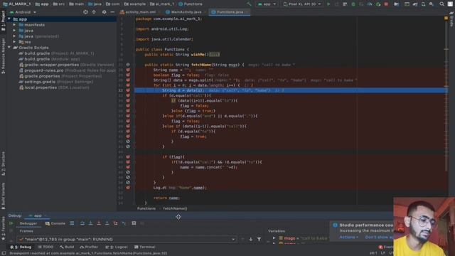Click the red Stop button in toolbar

click(386, 4)
